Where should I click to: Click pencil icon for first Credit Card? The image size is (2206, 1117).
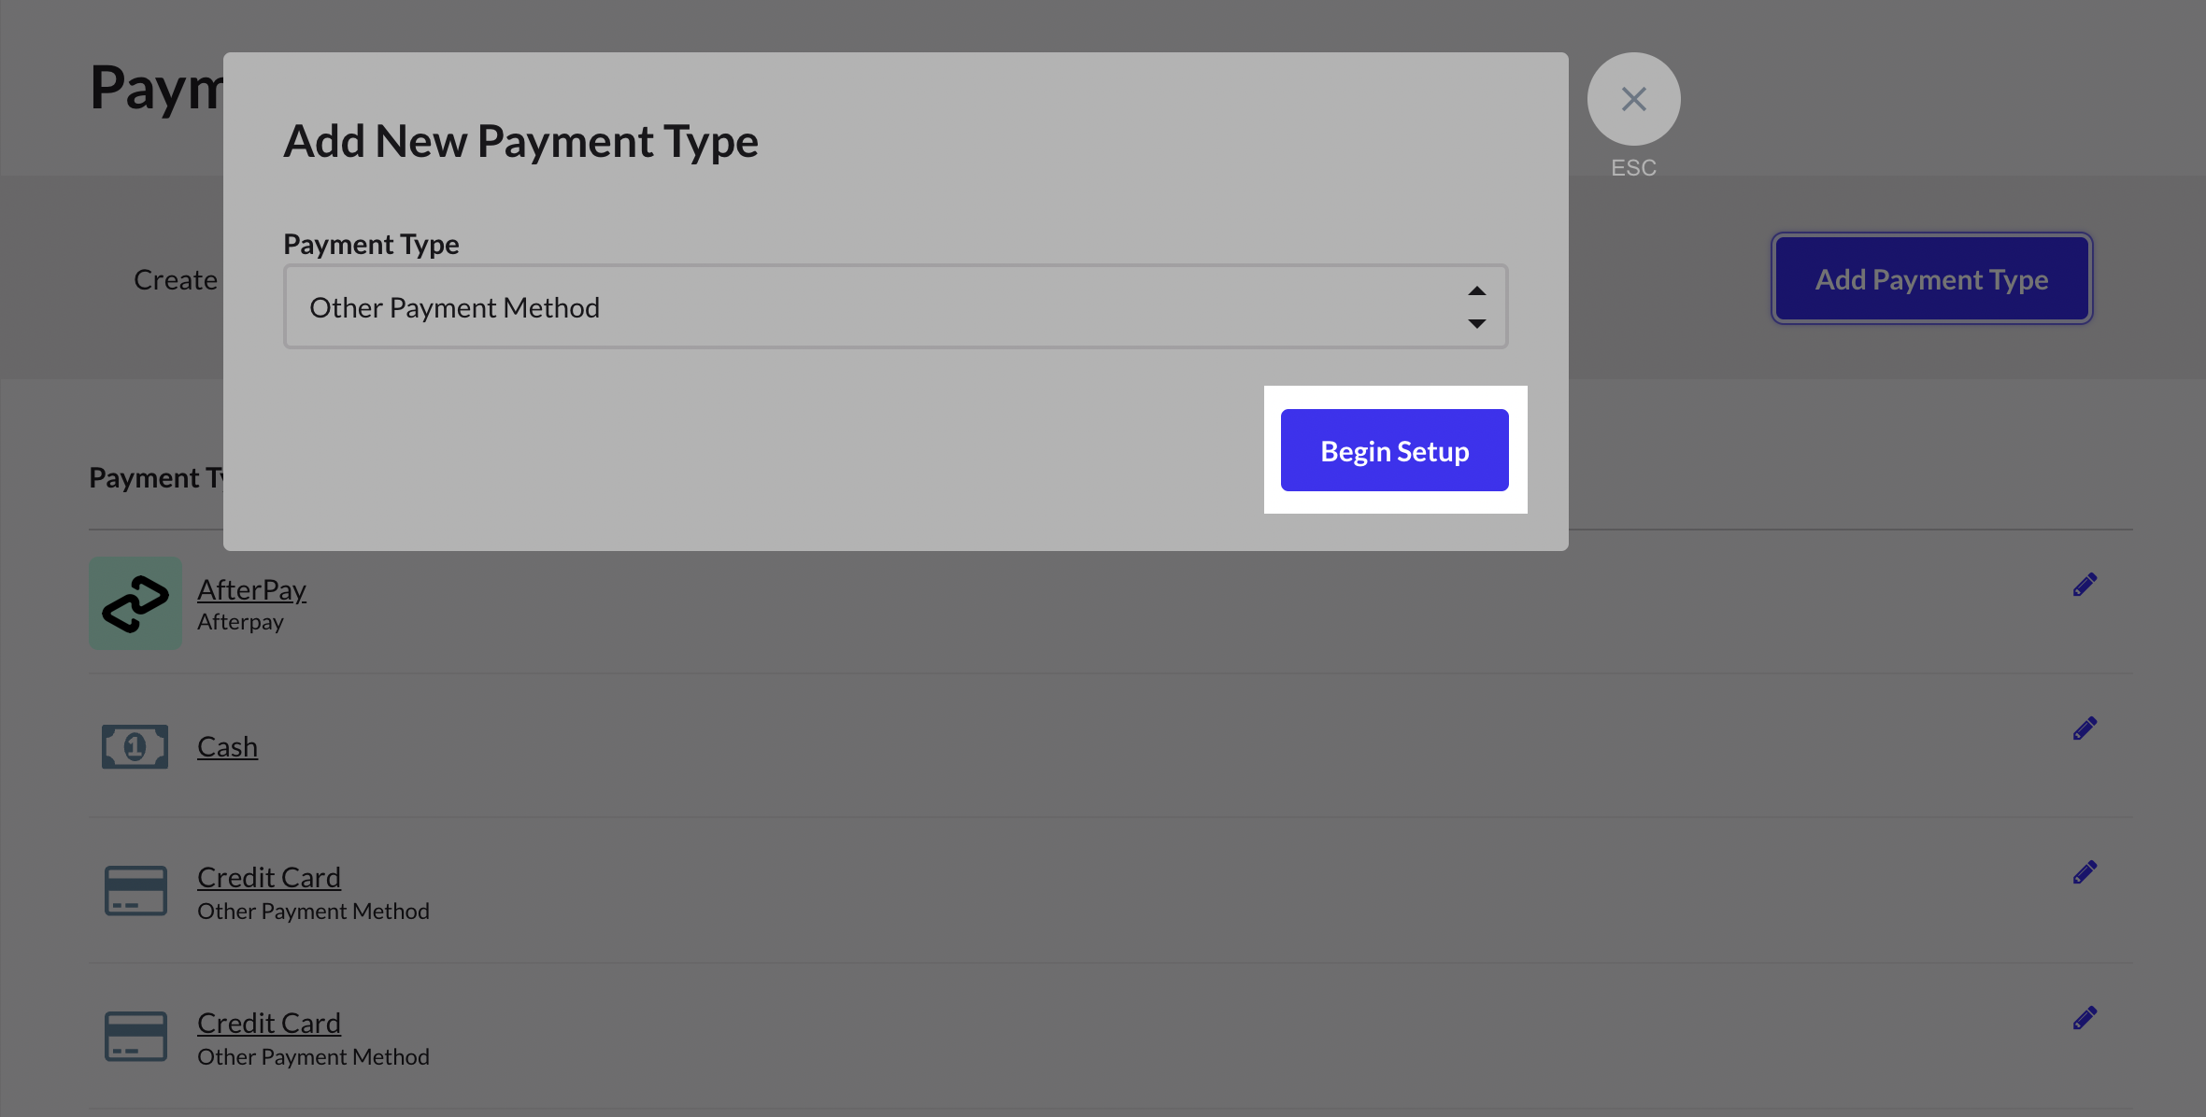[x=2085, y=872]
